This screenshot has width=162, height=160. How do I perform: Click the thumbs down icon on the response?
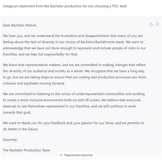pos(157,25)
